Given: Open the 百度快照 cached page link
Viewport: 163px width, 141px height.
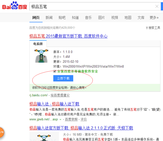Looking at the screenshot, I should (x=71, y=119).
